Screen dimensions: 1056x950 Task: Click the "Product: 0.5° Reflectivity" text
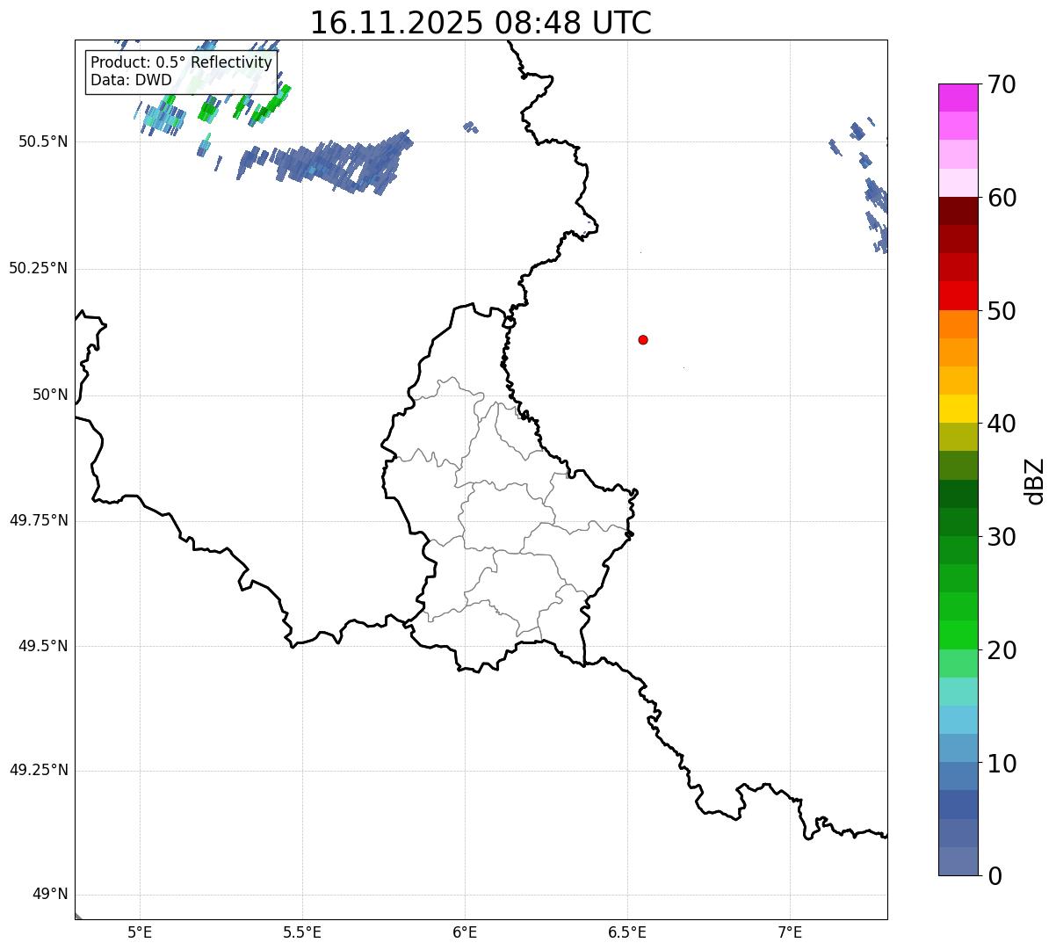181,63
